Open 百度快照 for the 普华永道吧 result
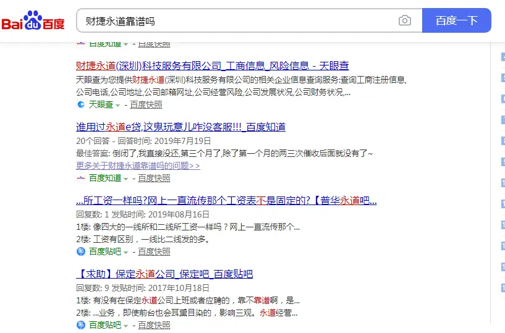505x333 pixels. click(x=154, y=251)
